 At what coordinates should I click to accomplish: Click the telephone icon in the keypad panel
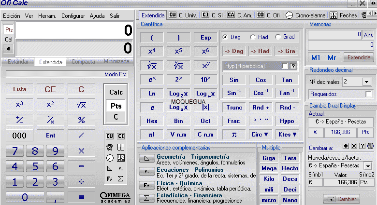coord(110,147)
